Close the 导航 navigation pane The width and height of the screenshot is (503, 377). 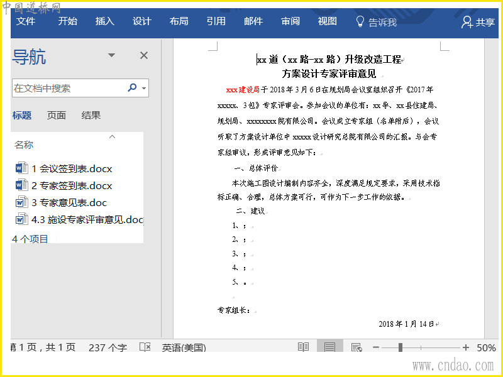click(x=144, y=55)
